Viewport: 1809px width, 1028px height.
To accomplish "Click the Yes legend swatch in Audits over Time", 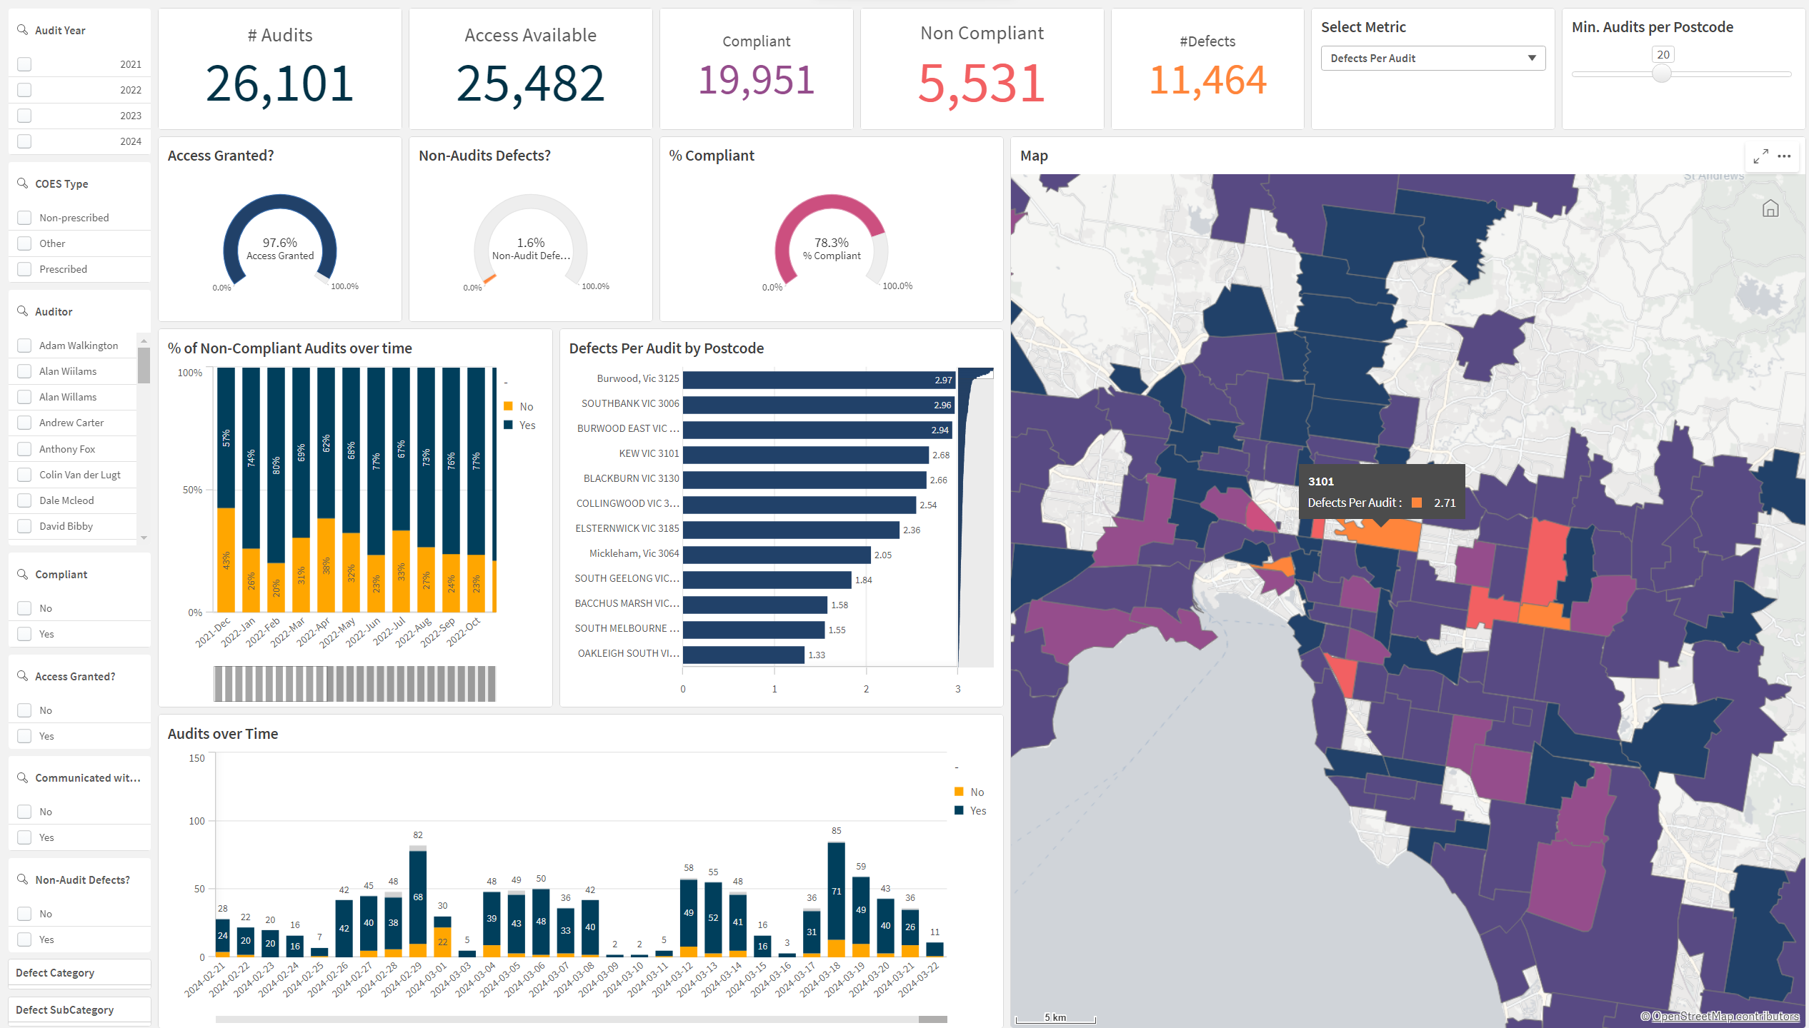I will tap(959, 810).
